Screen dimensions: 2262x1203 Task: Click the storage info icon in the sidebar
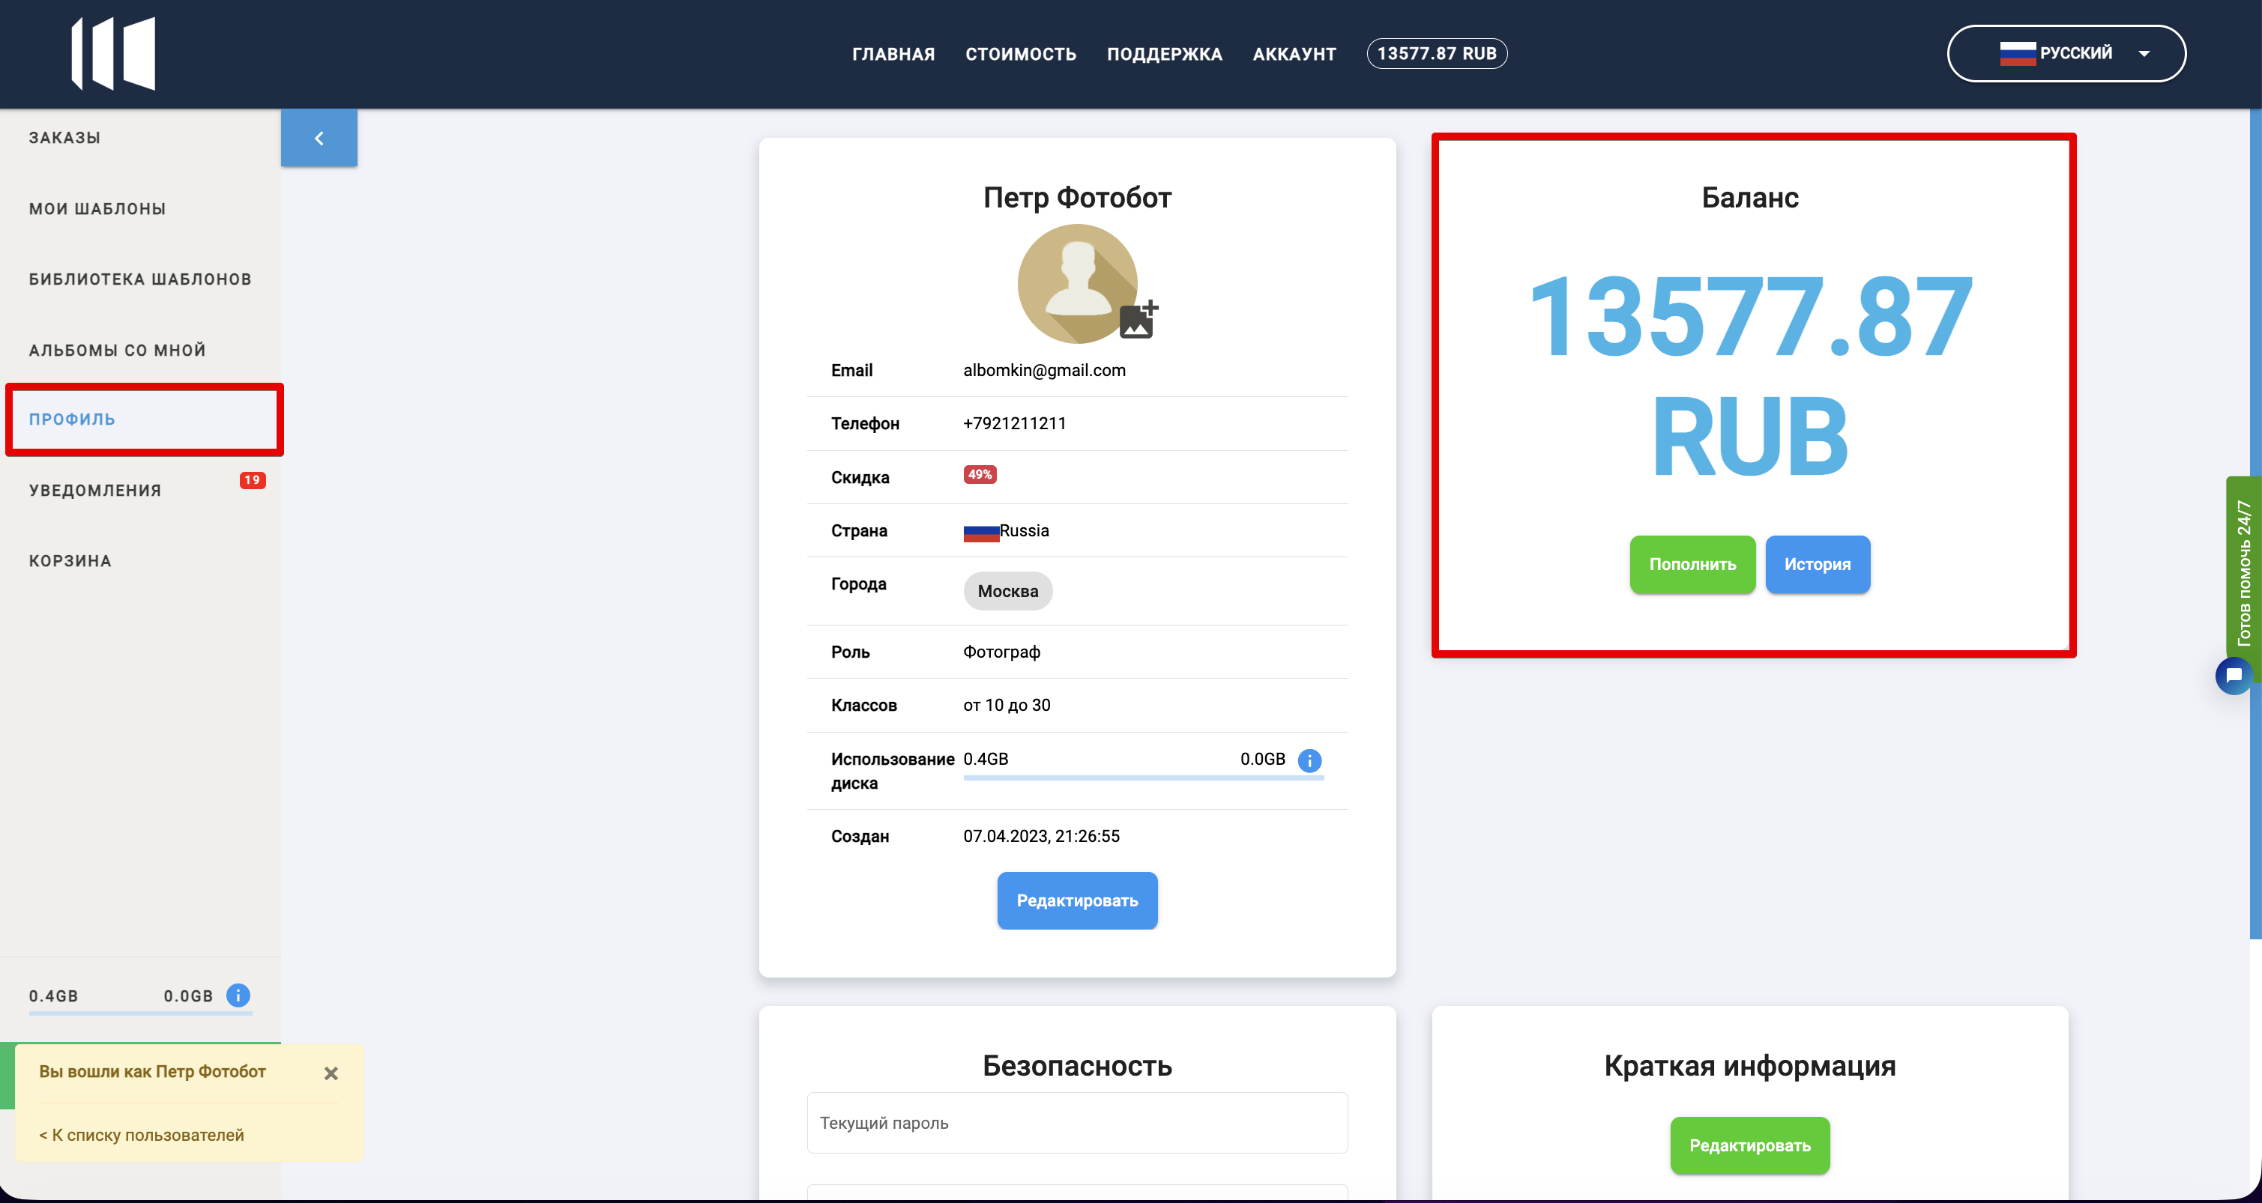pos(238,995)
